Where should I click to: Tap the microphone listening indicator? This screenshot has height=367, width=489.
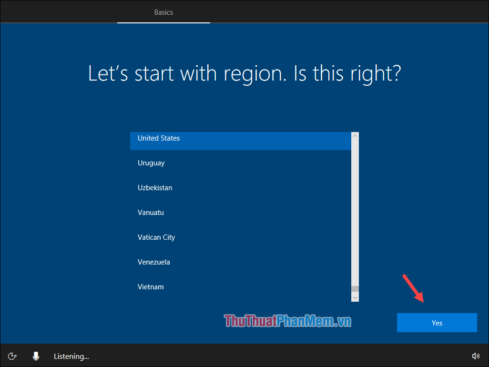(x=36, y=356)
